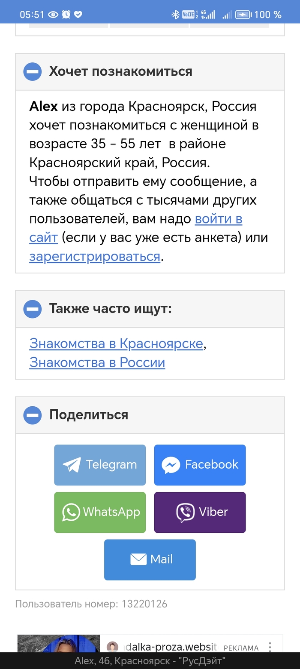The width and height of the screenshot is (300, 669).
Task: Follow the "зарегистрироваться" registration link
Action: 95,257
